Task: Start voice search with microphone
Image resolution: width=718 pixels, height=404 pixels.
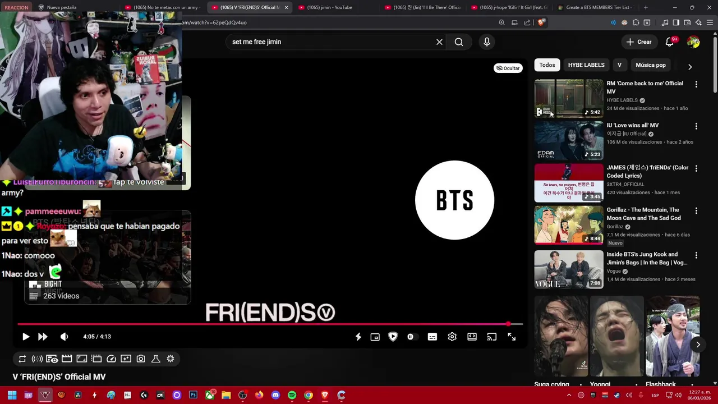Action: (487, 42)
